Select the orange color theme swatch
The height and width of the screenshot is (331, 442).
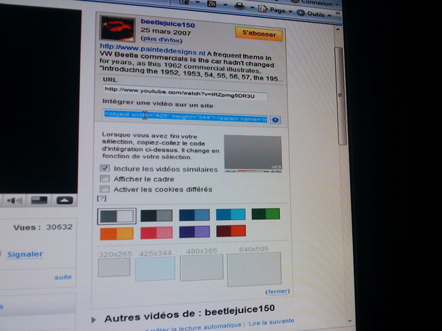coord(117,234)
